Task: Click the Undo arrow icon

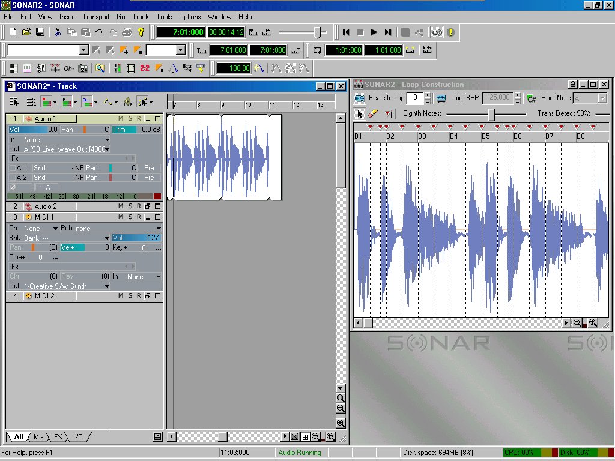Action: (99, 32)
